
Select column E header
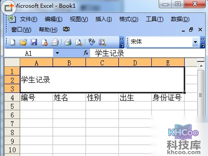168,63
